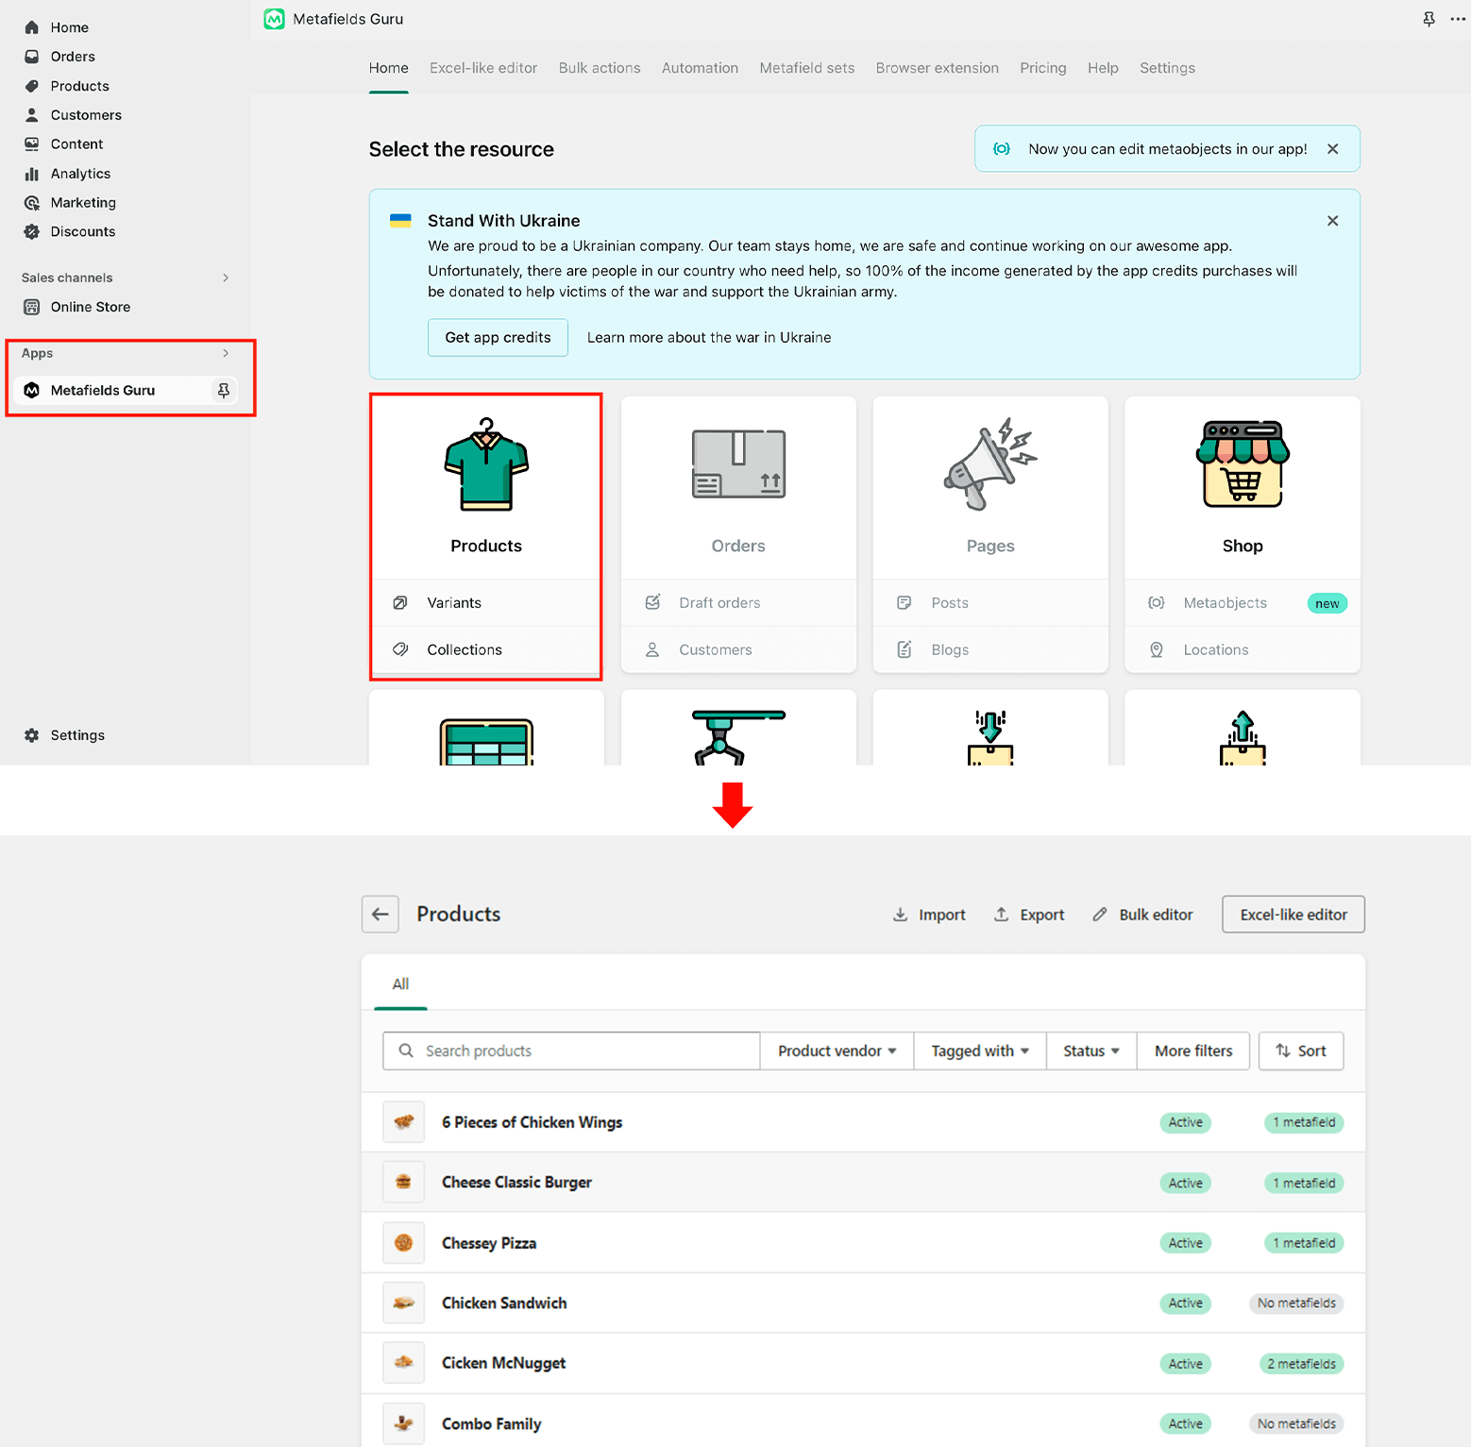Click the 2 metafields badge for Cicken McNugget
Viewport: 1471px width, 1447px height.
pos(1301,1364)
